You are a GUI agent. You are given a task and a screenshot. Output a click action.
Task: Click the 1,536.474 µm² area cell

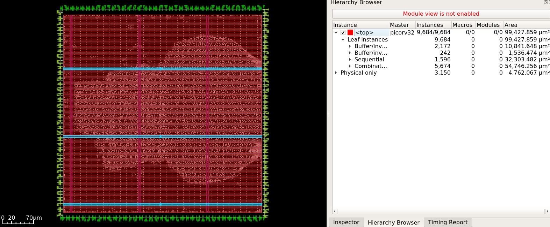529,53
